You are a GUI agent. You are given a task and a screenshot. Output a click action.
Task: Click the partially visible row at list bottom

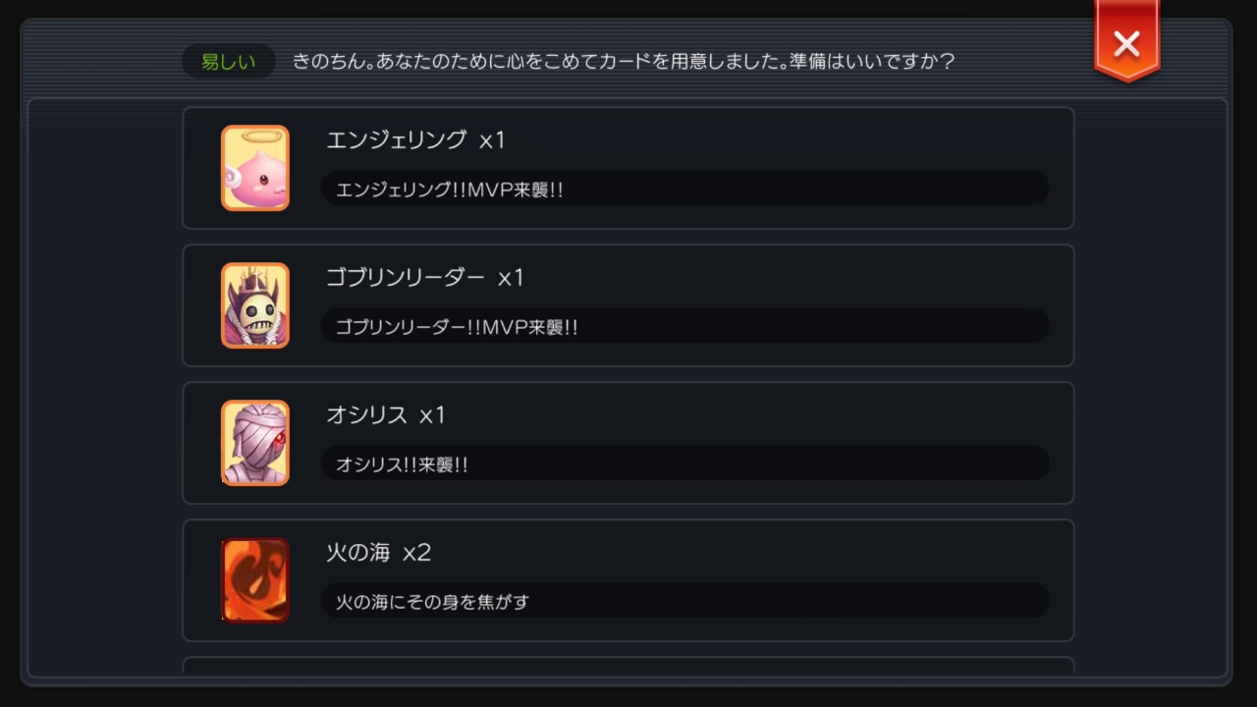coord(628,666)
